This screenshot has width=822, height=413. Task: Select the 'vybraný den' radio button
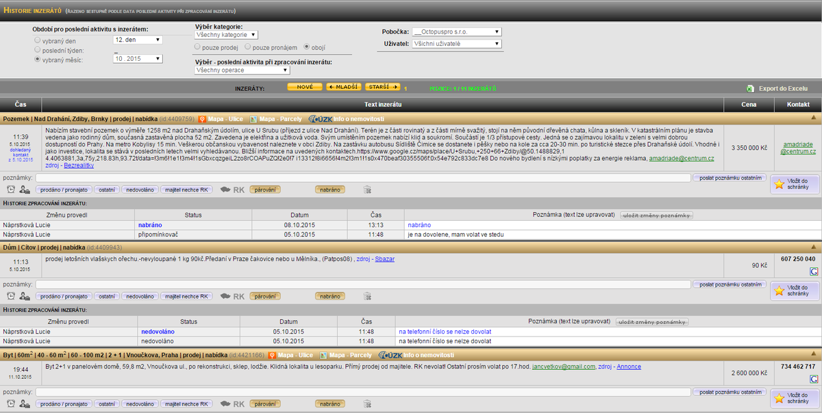tap(38, 40)
